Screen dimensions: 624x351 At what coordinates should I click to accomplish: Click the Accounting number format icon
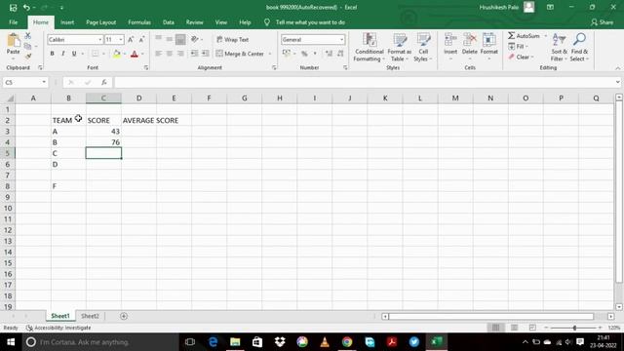coord(286,54)
